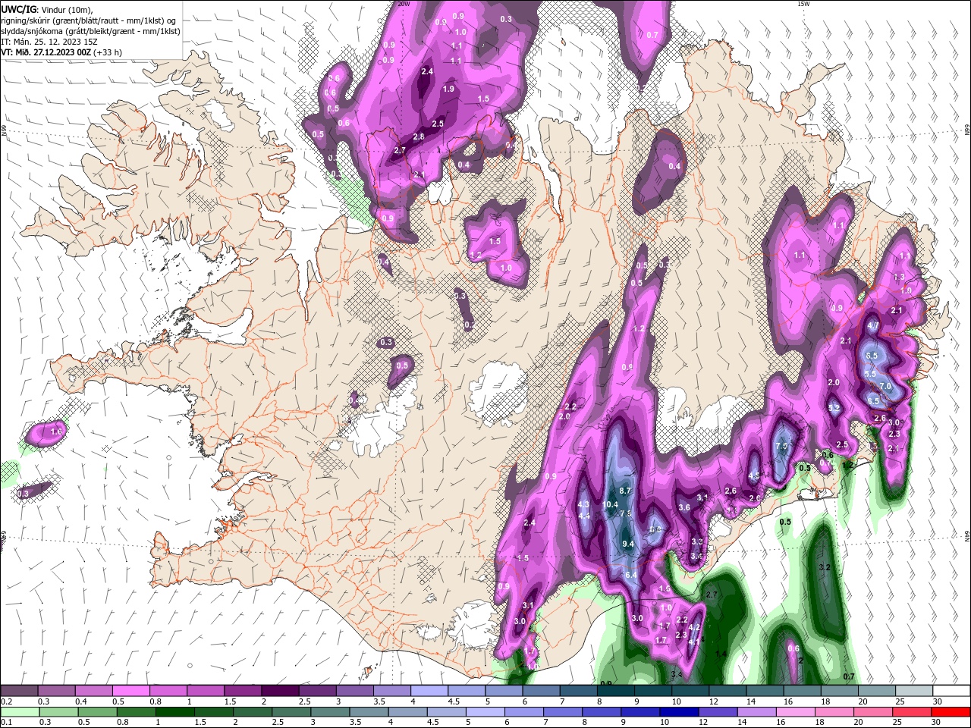The image size is (971, 728).
Task: Click the 7.8 value label
Action: coord(627,513)
